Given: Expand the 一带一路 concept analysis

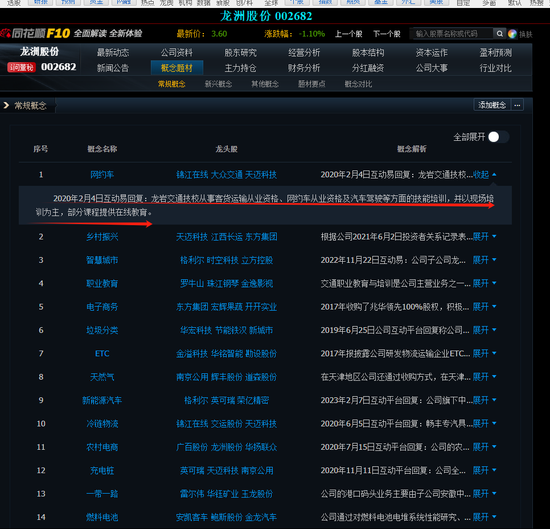Looking at the screenshot, I should click(x=485, y=494).
